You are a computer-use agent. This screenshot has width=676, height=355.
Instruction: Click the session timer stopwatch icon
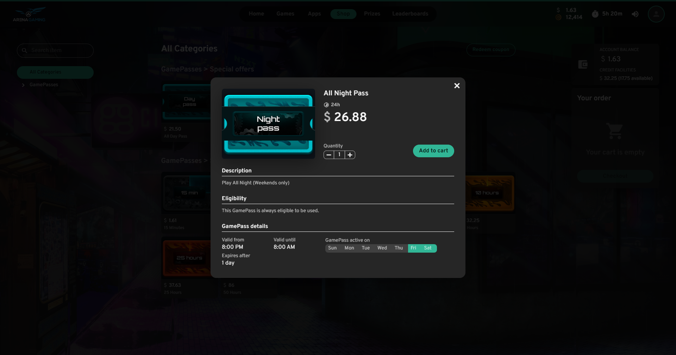point(595,14)
